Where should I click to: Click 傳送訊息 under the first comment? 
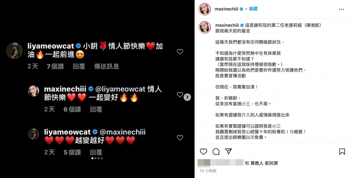(x=106, y=66)
